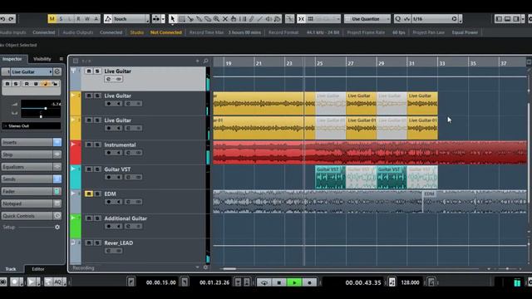The image size is (532, 299).
Task: Toggle Auto-Scroll button in toolbar
Action: point(156,19)
